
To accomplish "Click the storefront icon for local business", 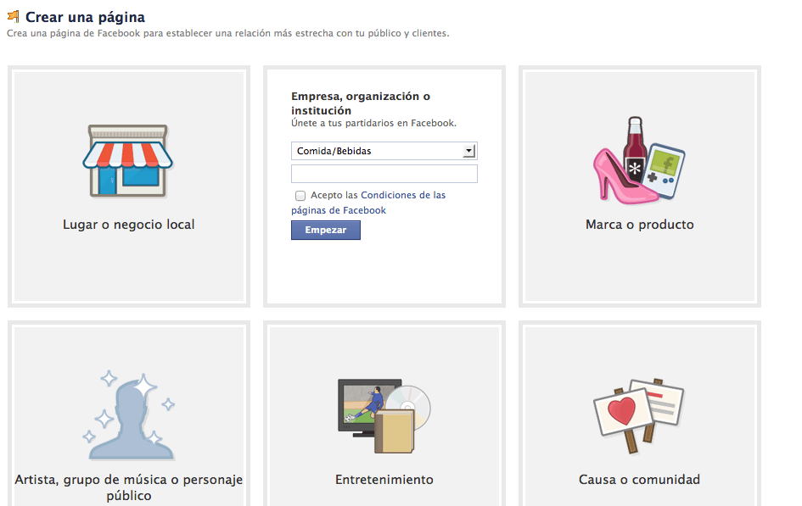I will click(x=128, y=160).
